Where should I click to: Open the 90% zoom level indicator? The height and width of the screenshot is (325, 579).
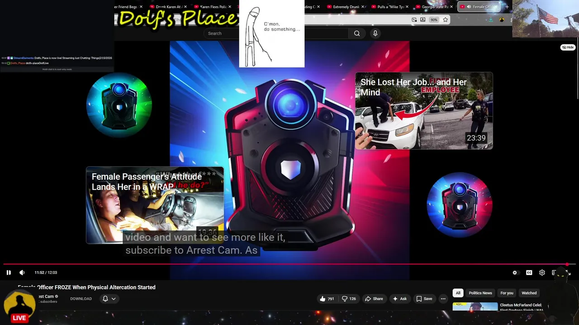(x=434, y=20)
